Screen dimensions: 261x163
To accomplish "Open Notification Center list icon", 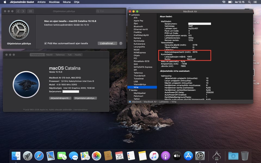I will tap(255, 2).
